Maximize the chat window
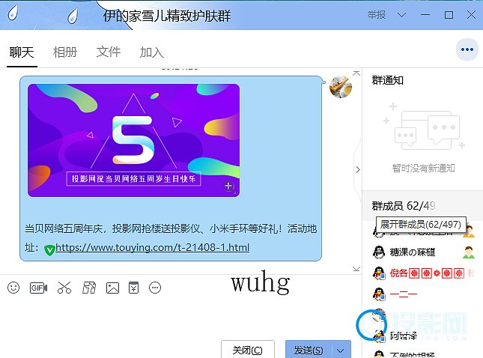483x358 pixels. tap(449, 15)
